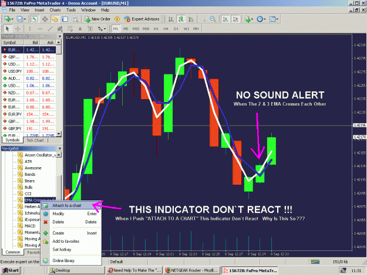Open the New Order dialog
This screenshot has width=367, height=275.
tap(97, 19)
